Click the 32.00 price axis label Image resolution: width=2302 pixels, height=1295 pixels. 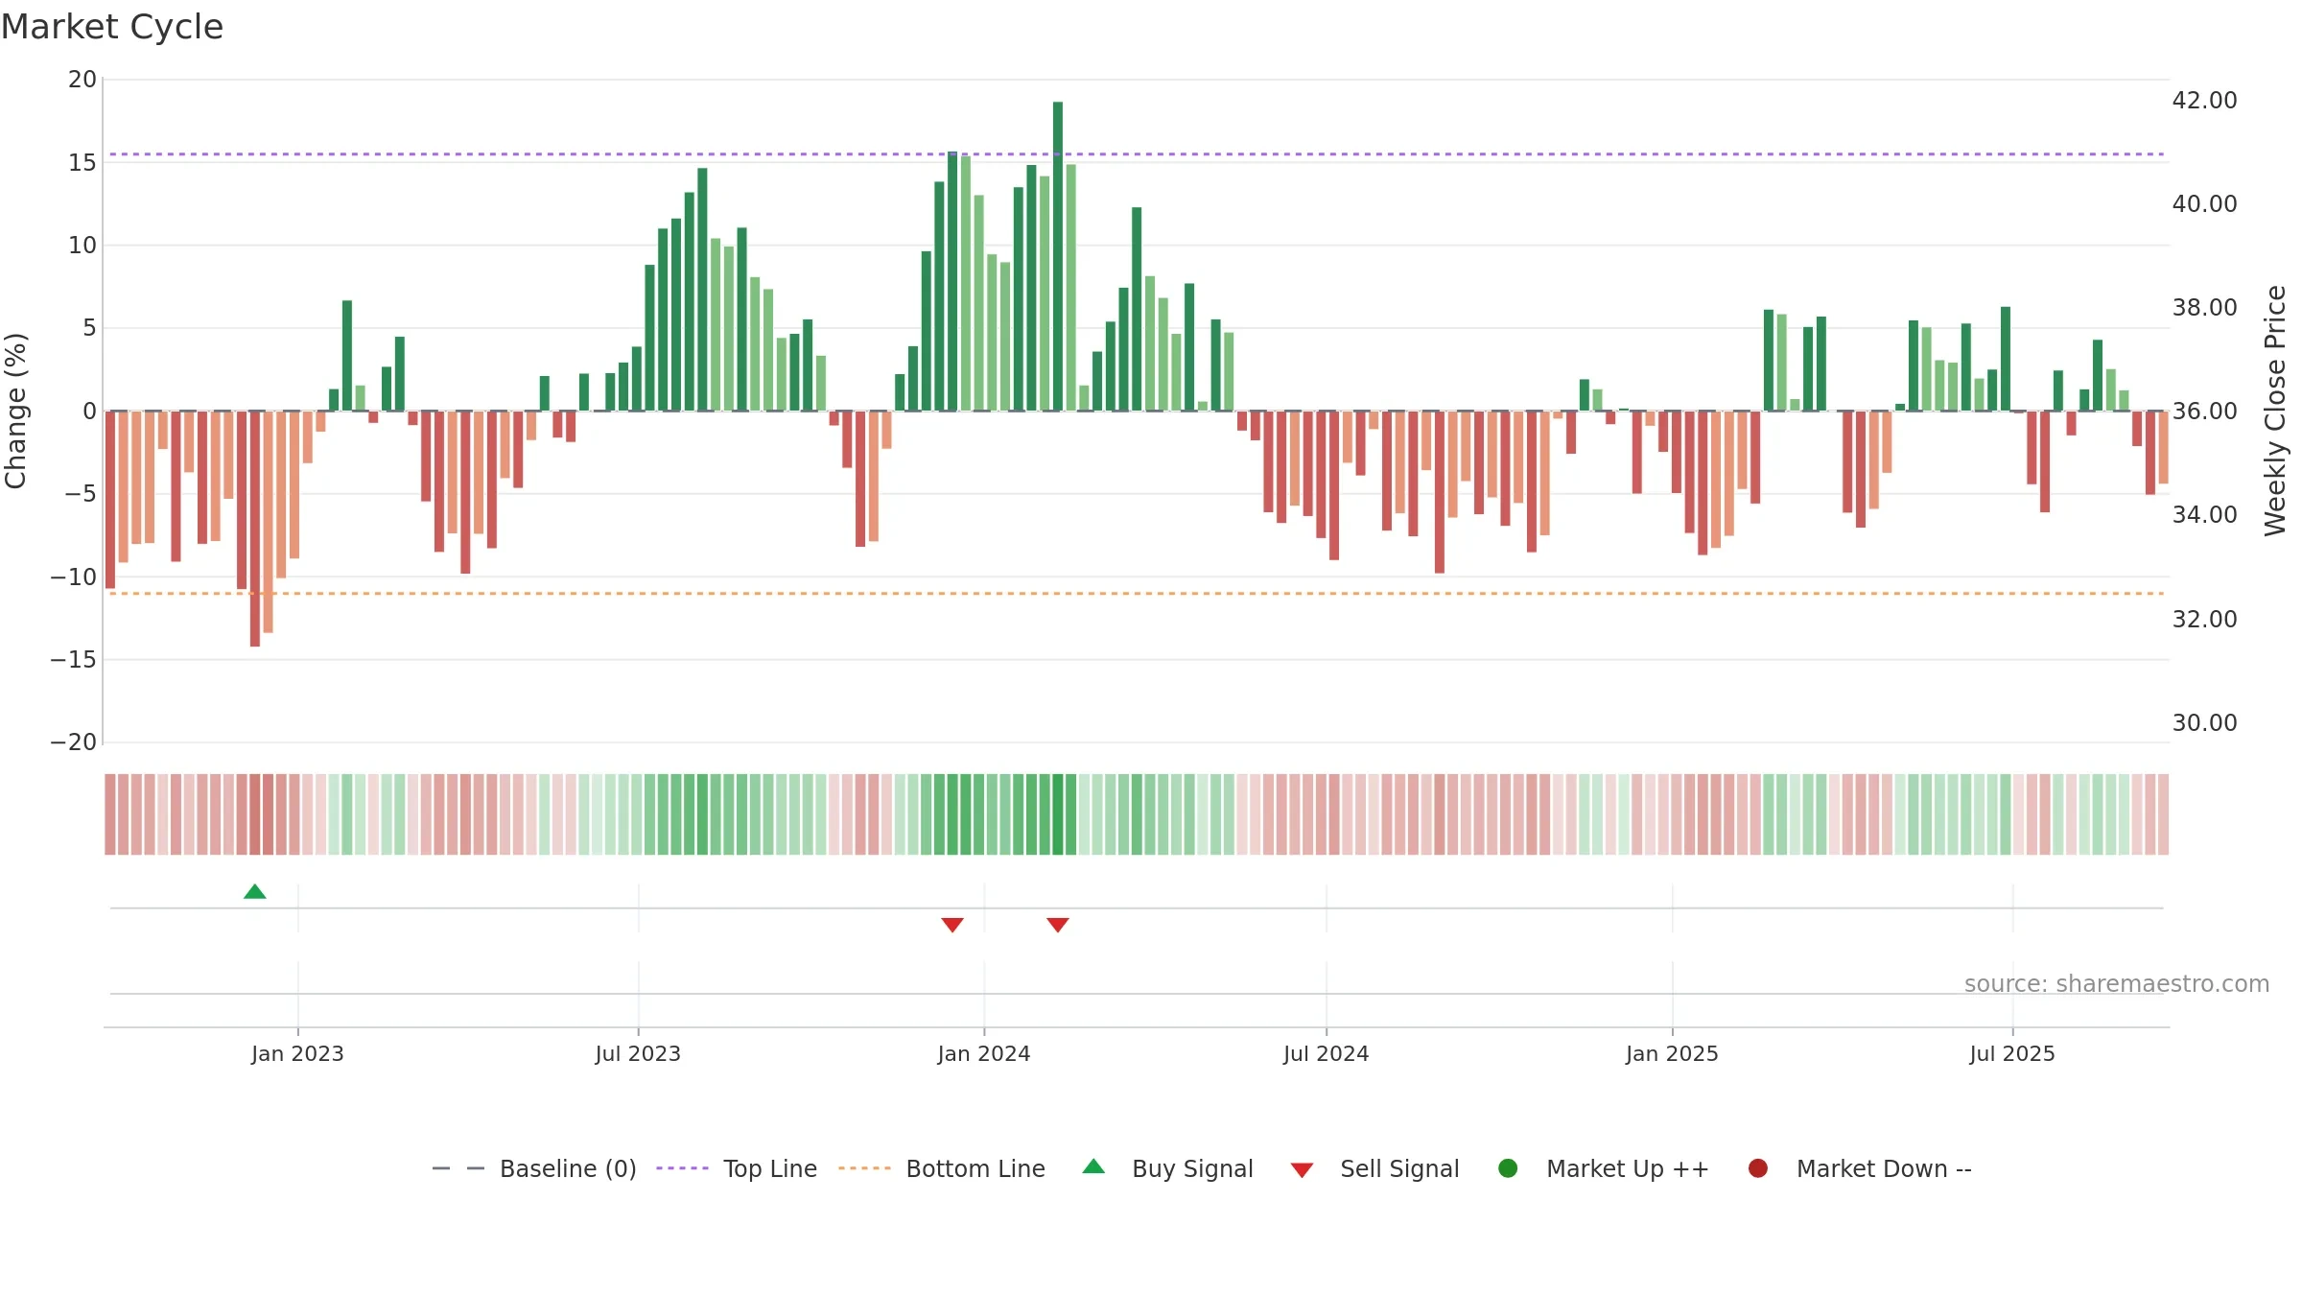[x=2204, y=620]
